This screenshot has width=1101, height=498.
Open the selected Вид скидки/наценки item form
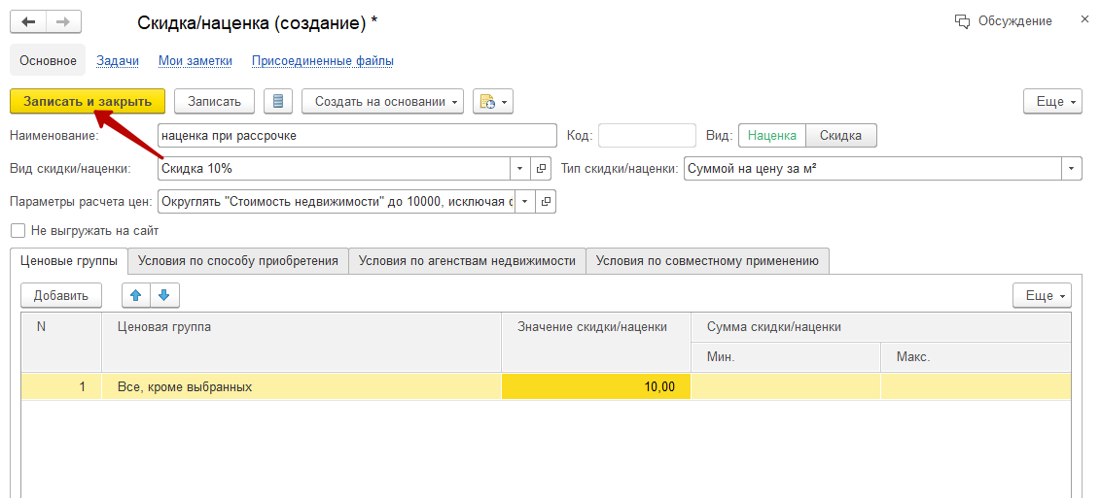[x=543, y=168]
